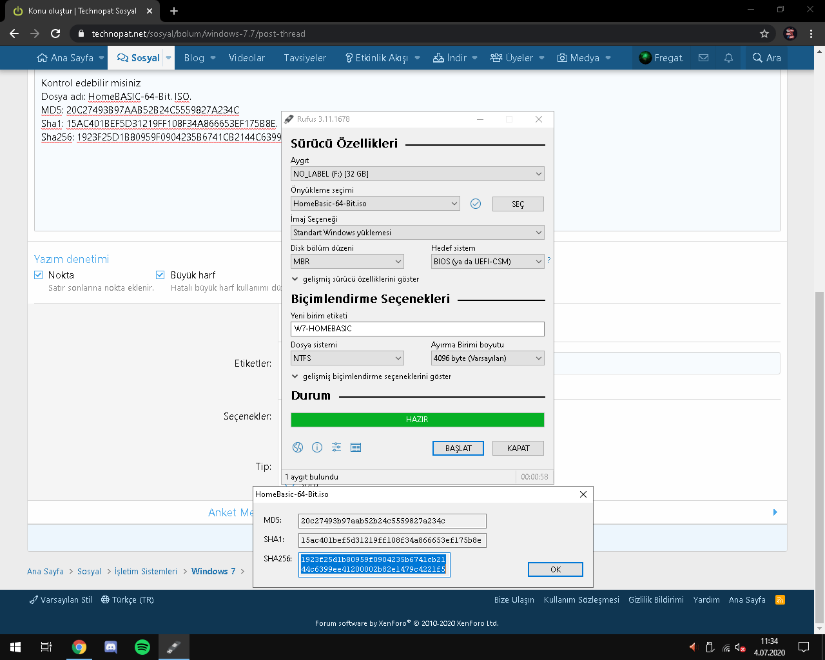
Task: Click the KAPAT button in Rufus
Action: [518, 449]
